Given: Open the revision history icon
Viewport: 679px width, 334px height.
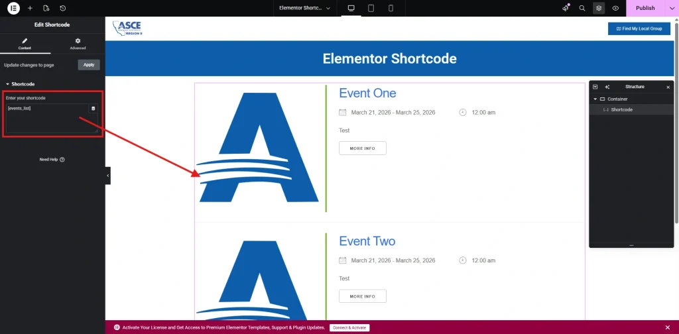Looking at the screenshot, I should click(x=63, y=8).
